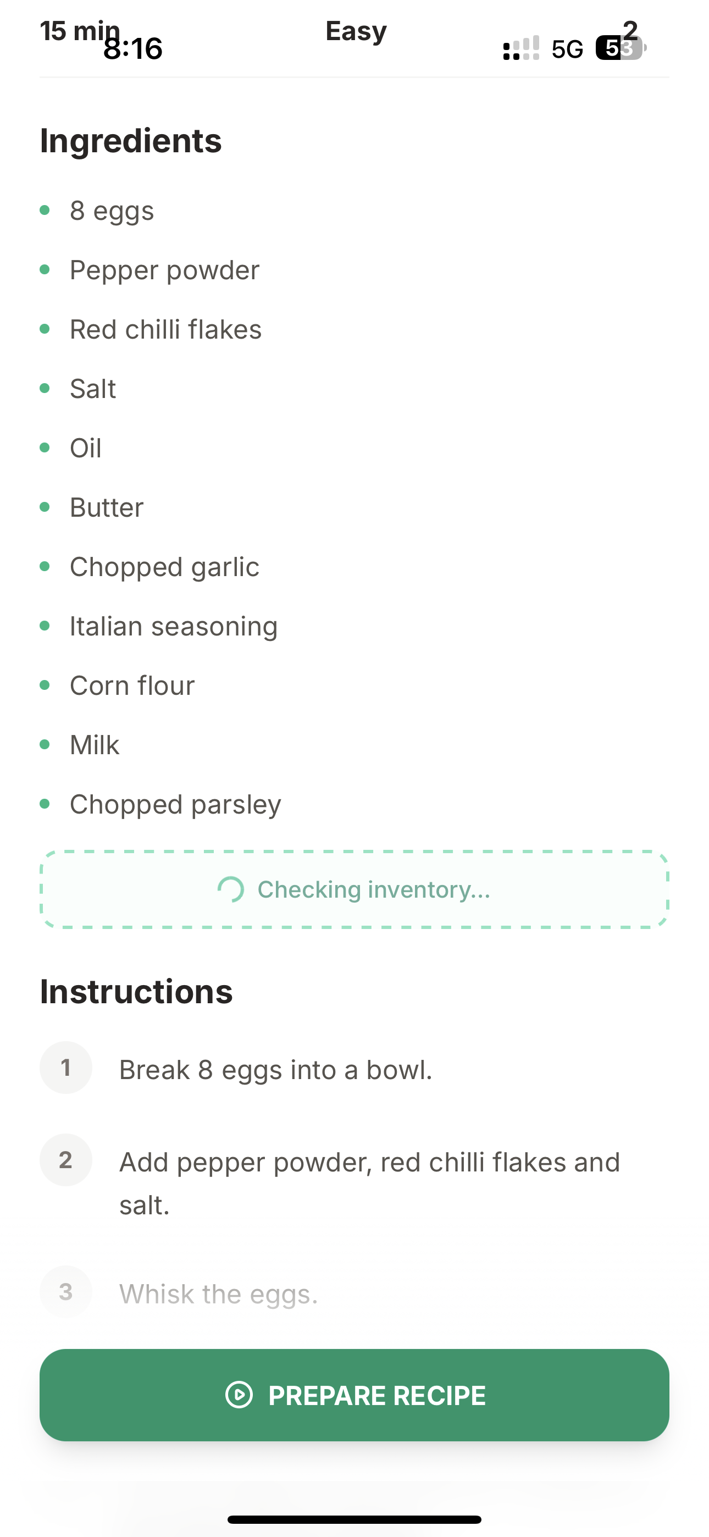Tap the Chopped parsley ingredient
The height and width of the screenshot is (1537, 709).
pos(175,804)
